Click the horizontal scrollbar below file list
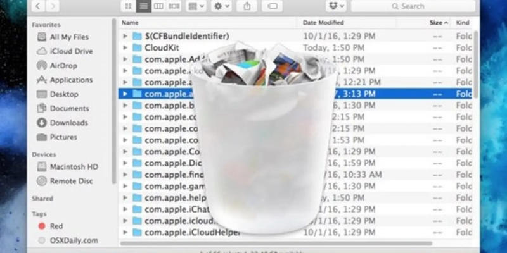Screen dimensions: 507x253 tap(276, 244)
